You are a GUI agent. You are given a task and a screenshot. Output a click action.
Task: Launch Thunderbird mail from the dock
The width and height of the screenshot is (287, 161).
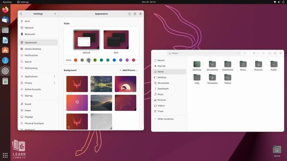(x=5, y=20)
